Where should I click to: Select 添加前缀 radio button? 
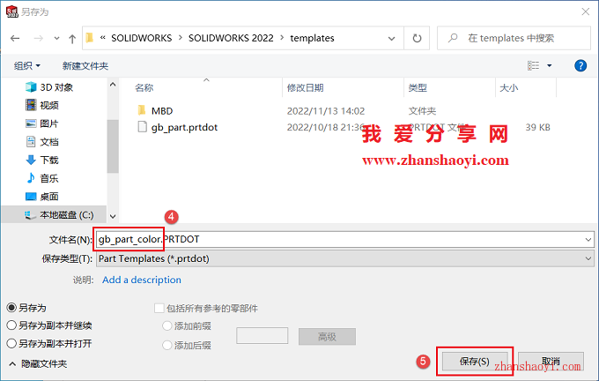[x=167, y=326]
